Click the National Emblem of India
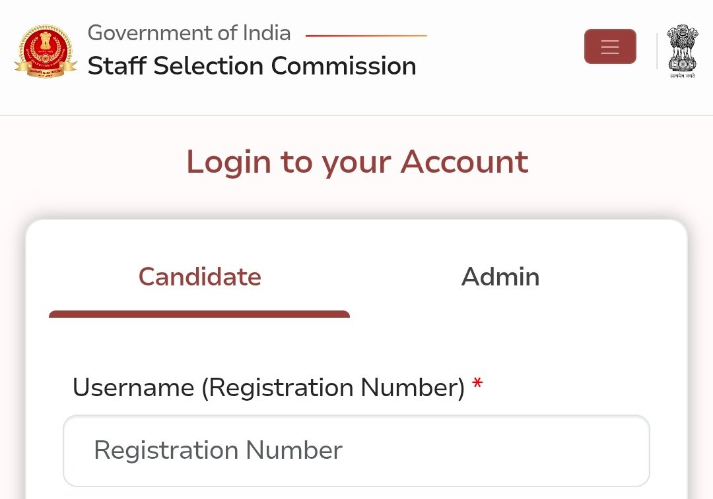 [x=682, y=47]
